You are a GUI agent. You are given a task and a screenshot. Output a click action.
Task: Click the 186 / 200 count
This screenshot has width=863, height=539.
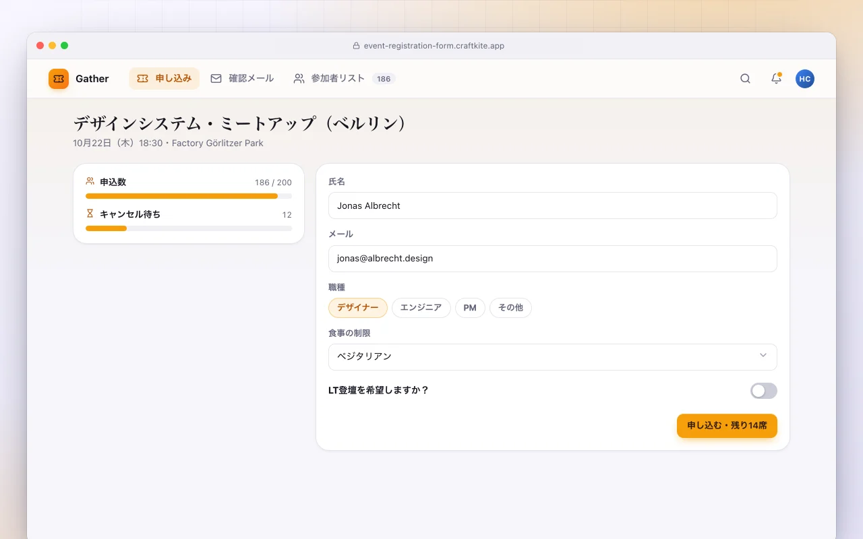point(273,183)
